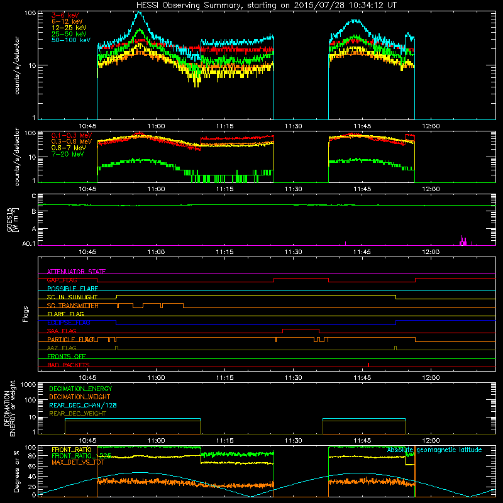Click the BAD_PACKETS flag label

pyautogui.click(x=69, y=365)
